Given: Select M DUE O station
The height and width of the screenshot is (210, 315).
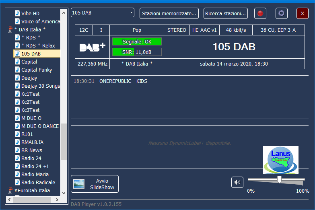Looking at the screenshot, I should (31, 118).
